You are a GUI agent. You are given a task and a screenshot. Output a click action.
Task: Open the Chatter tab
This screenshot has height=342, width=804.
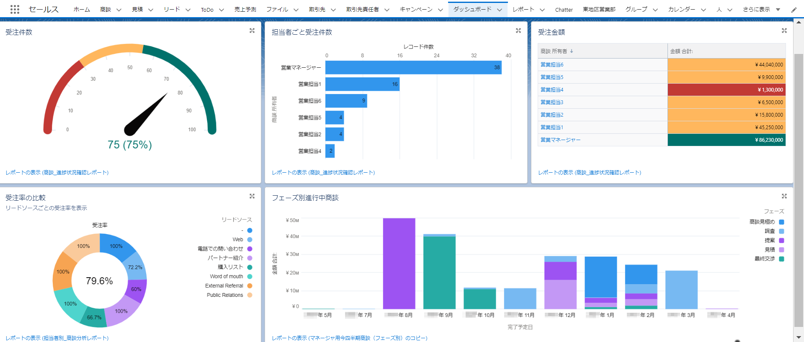point(564,10)
